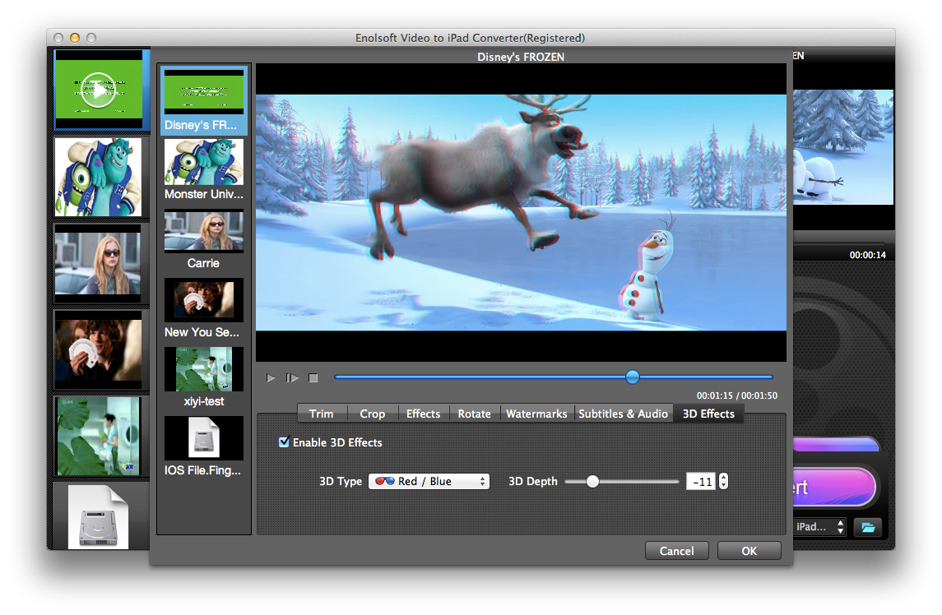
Task: Click the video seek slider handle
Action: coord(632,377)
